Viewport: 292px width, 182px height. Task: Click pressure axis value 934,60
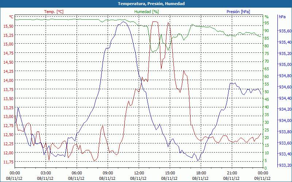(x=285, y=87)
